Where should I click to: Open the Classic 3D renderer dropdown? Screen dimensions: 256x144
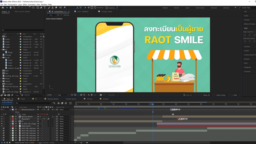point(208,95)
